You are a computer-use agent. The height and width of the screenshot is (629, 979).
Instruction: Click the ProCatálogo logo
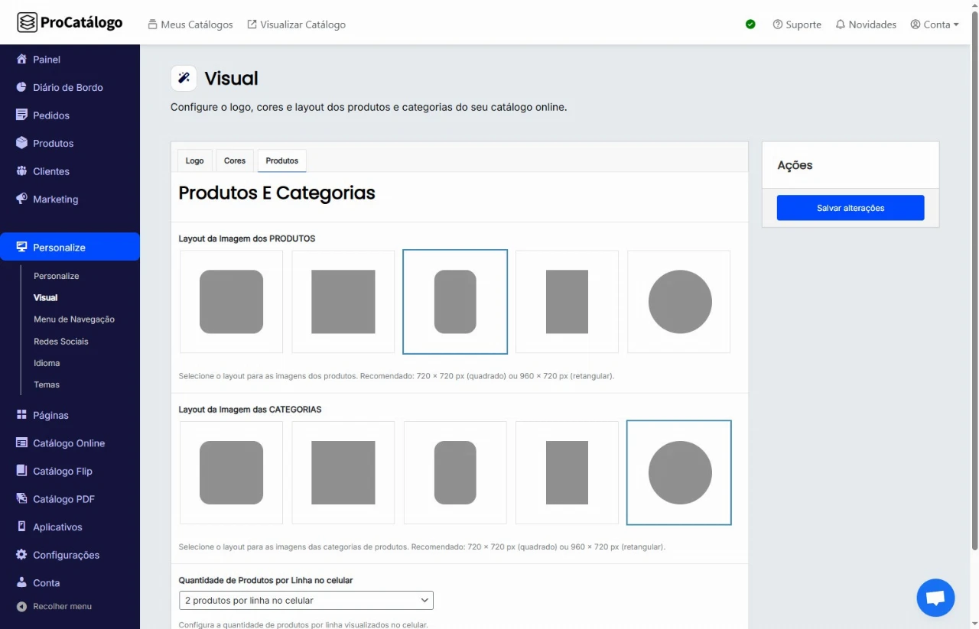click(x=70, y=22)
